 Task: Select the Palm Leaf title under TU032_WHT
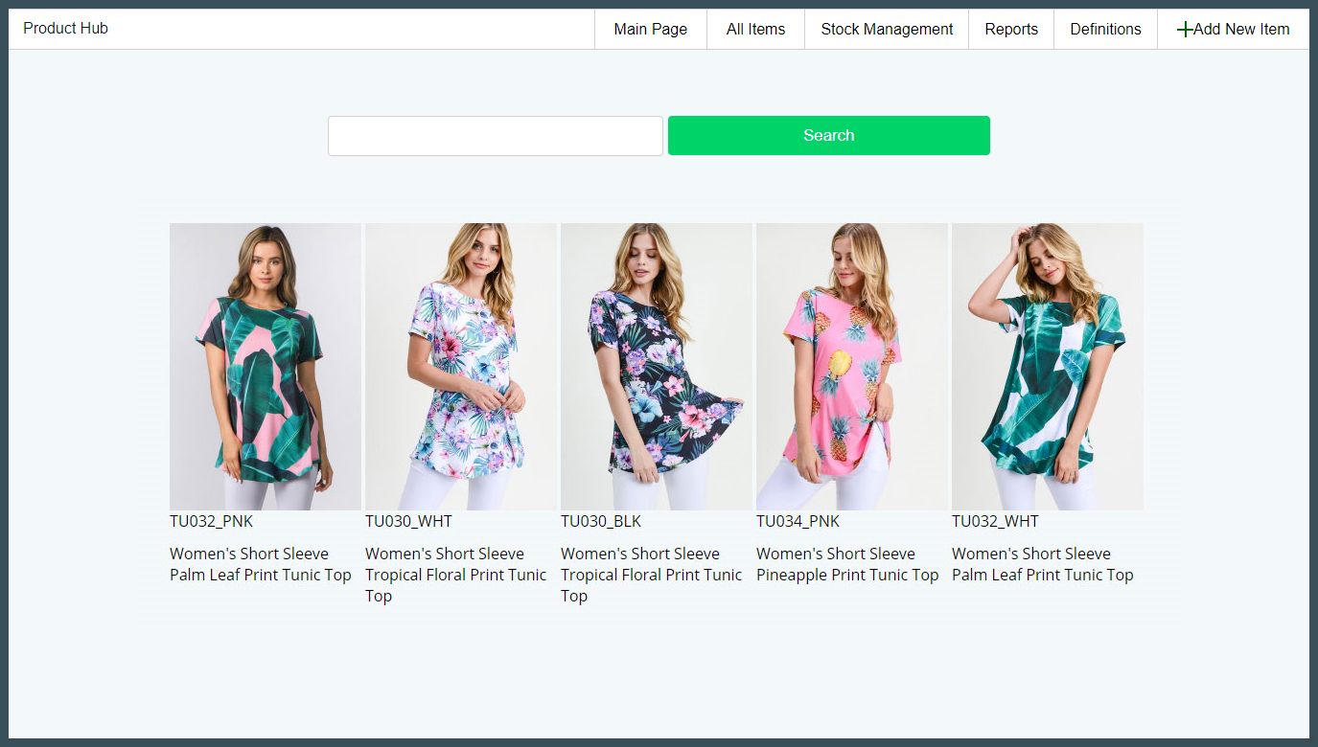1043,564
